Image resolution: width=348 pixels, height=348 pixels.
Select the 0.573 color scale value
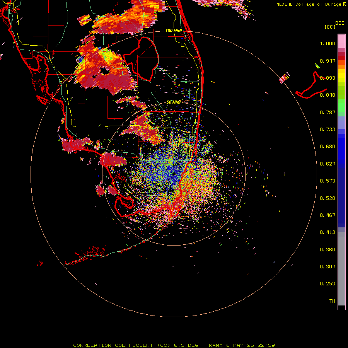point(328,181)
